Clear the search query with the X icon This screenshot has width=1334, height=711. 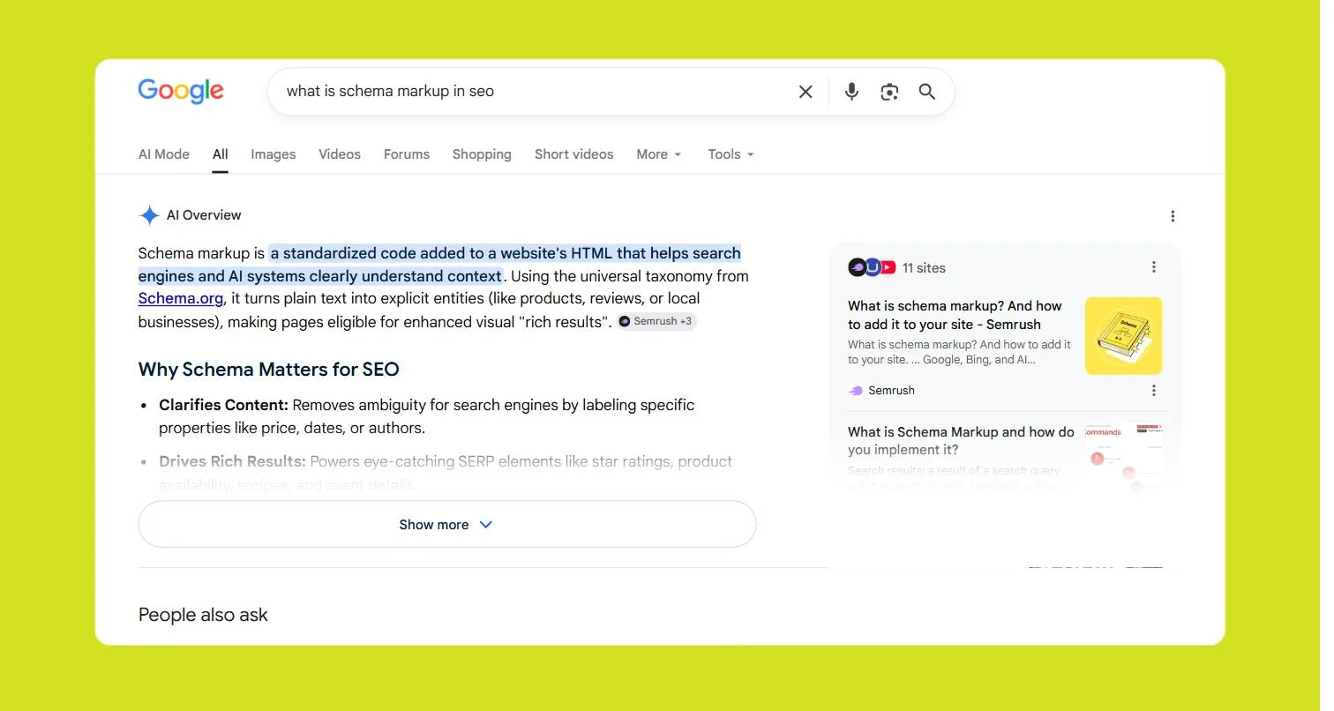806,92
